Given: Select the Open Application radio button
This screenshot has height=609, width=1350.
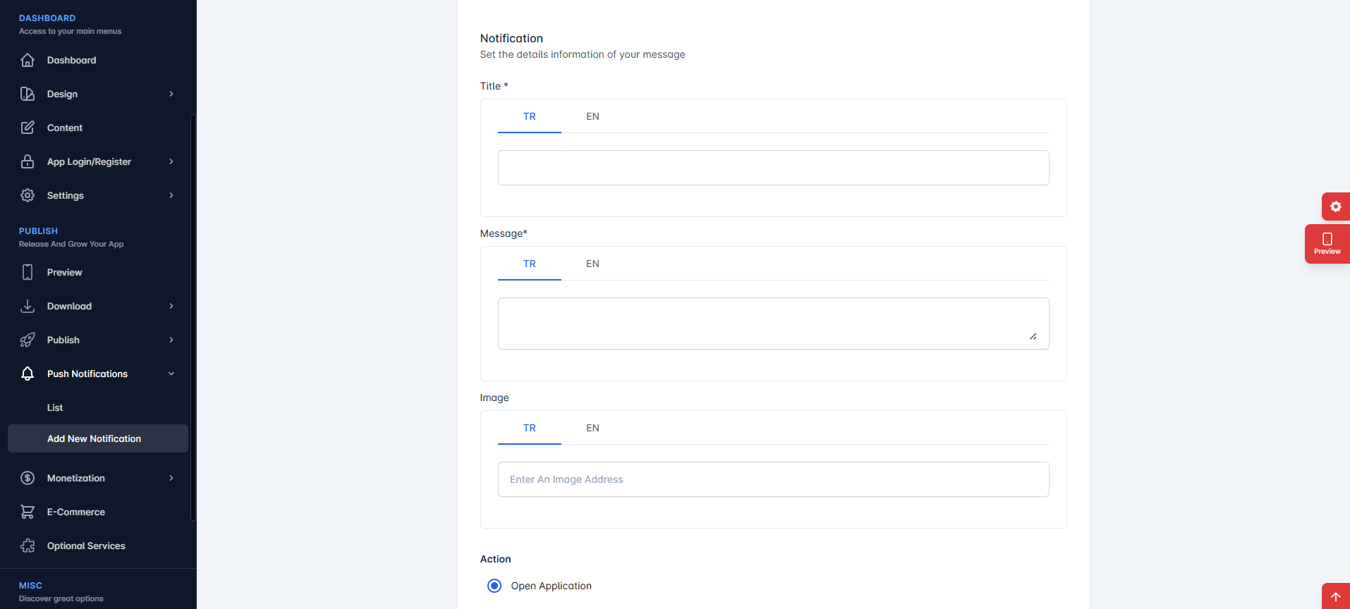Looking at the screenshot, I should pos(494,586).
